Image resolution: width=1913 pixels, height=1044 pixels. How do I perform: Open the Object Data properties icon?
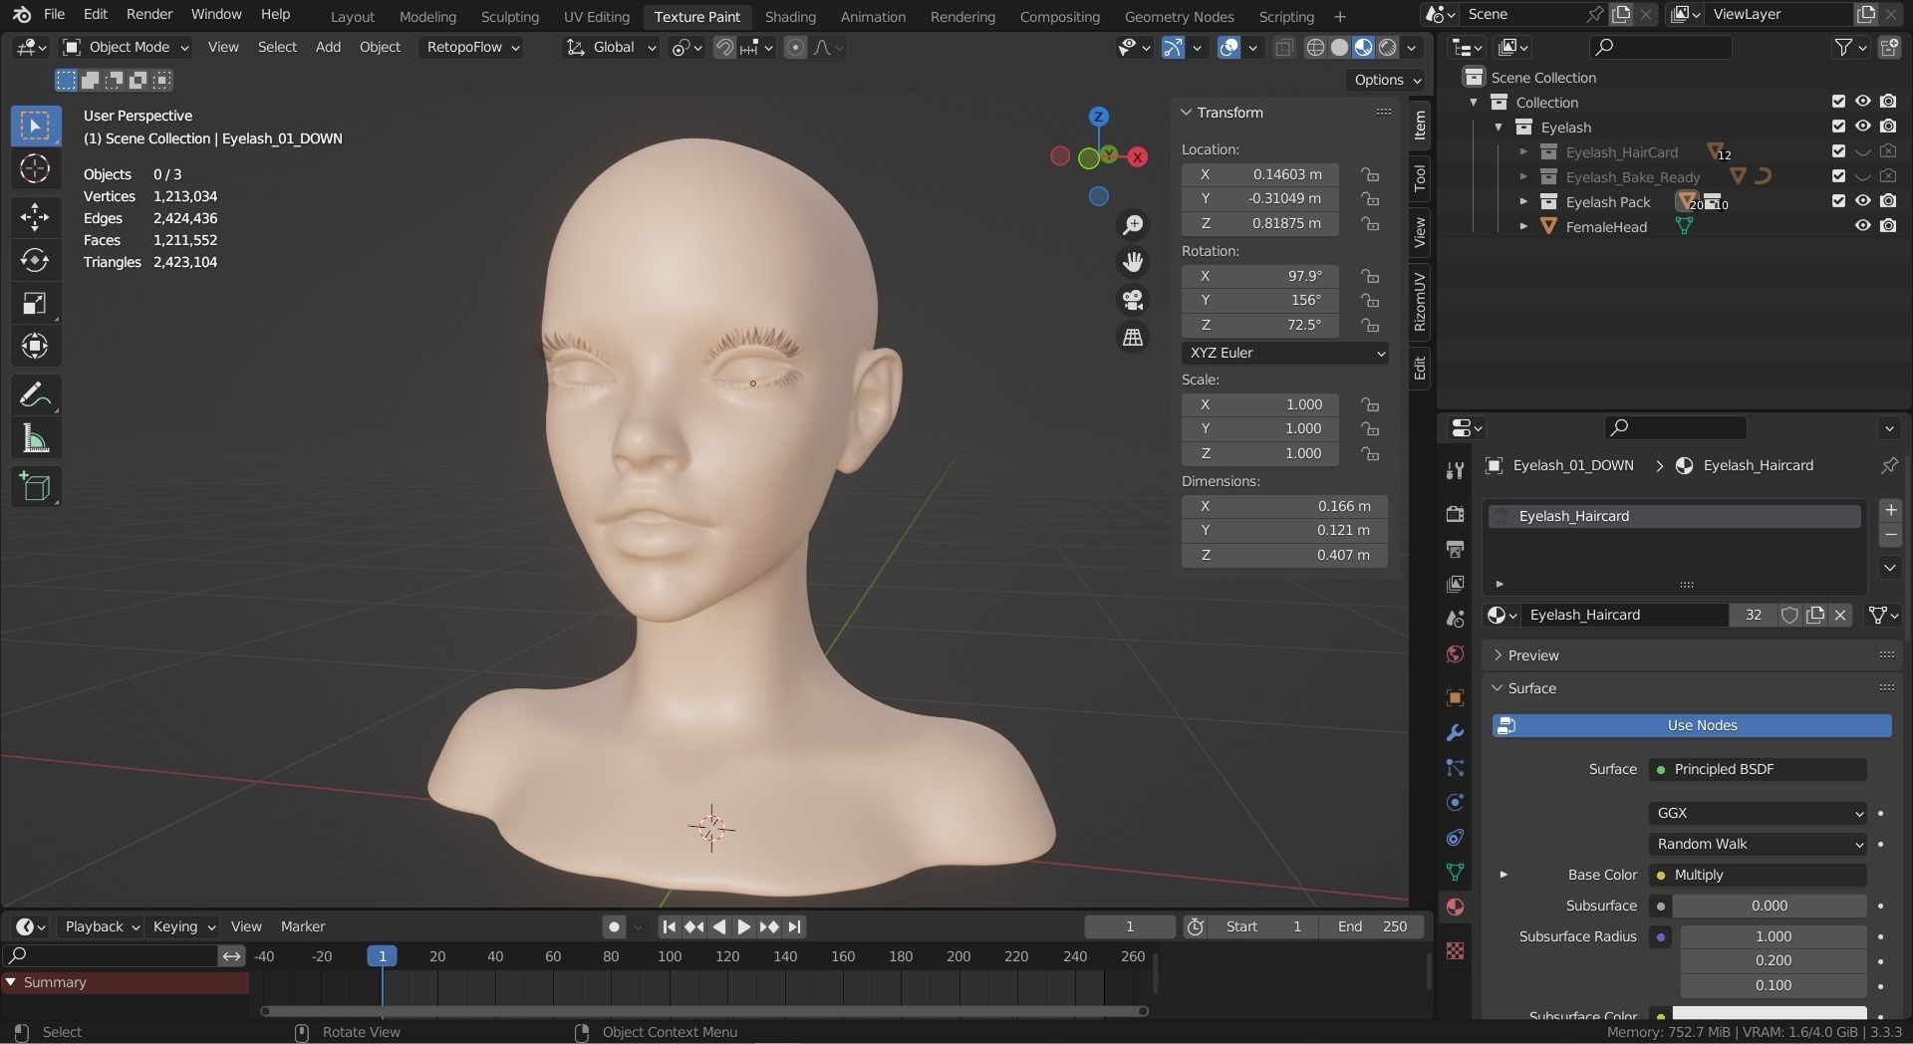coord(1455,872)
